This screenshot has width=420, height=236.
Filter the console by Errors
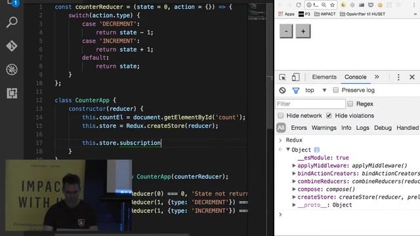click(299, 128)
